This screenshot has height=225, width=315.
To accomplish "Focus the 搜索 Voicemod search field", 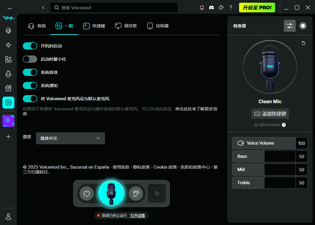I will click(114, 7).
